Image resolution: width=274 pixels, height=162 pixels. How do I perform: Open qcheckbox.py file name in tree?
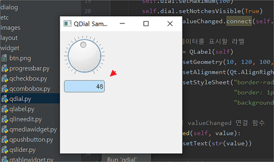coord(28,79)
